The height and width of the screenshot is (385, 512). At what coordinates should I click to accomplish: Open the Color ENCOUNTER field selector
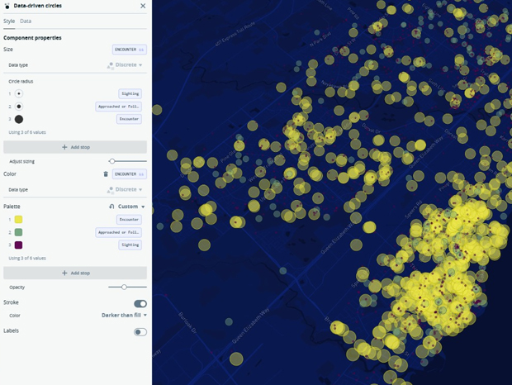(x=130, y=174)
